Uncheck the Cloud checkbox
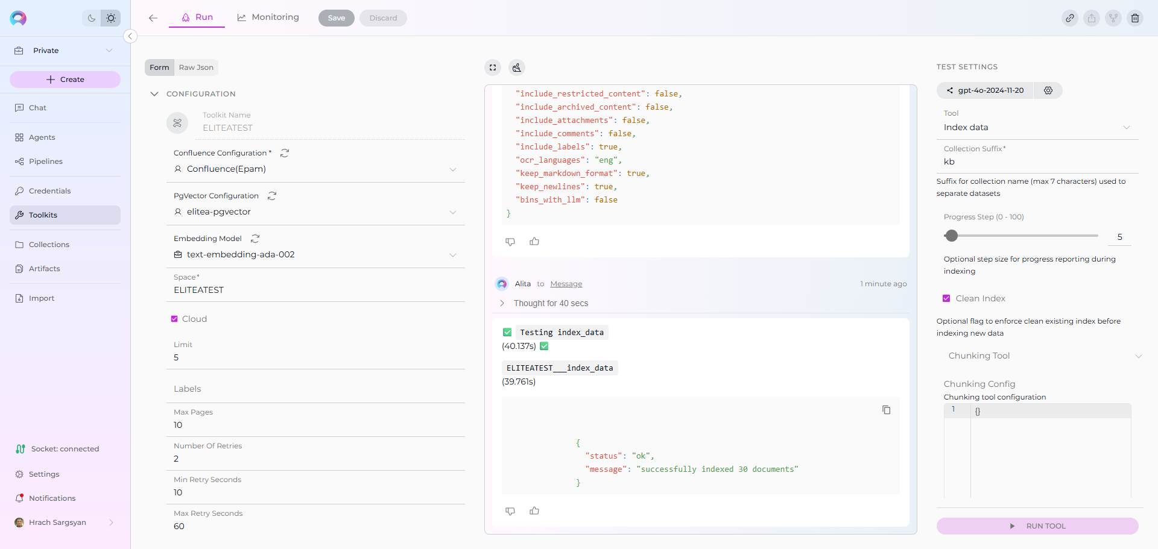Image resolution: width=1158 pixels, height=549 pixels. [x=174, y=319]
